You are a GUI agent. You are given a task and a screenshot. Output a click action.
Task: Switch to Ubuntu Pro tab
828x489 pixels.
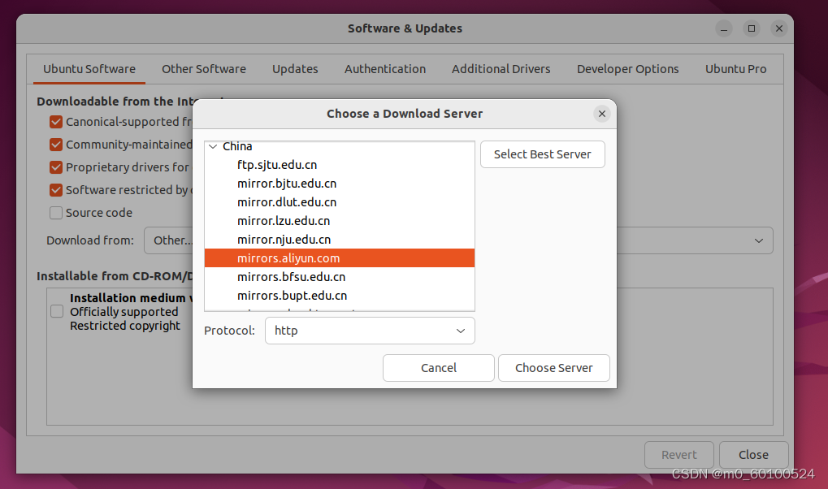pos(735,69)
